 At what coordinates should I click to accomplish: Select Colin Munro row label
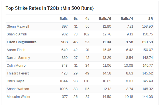16,66
